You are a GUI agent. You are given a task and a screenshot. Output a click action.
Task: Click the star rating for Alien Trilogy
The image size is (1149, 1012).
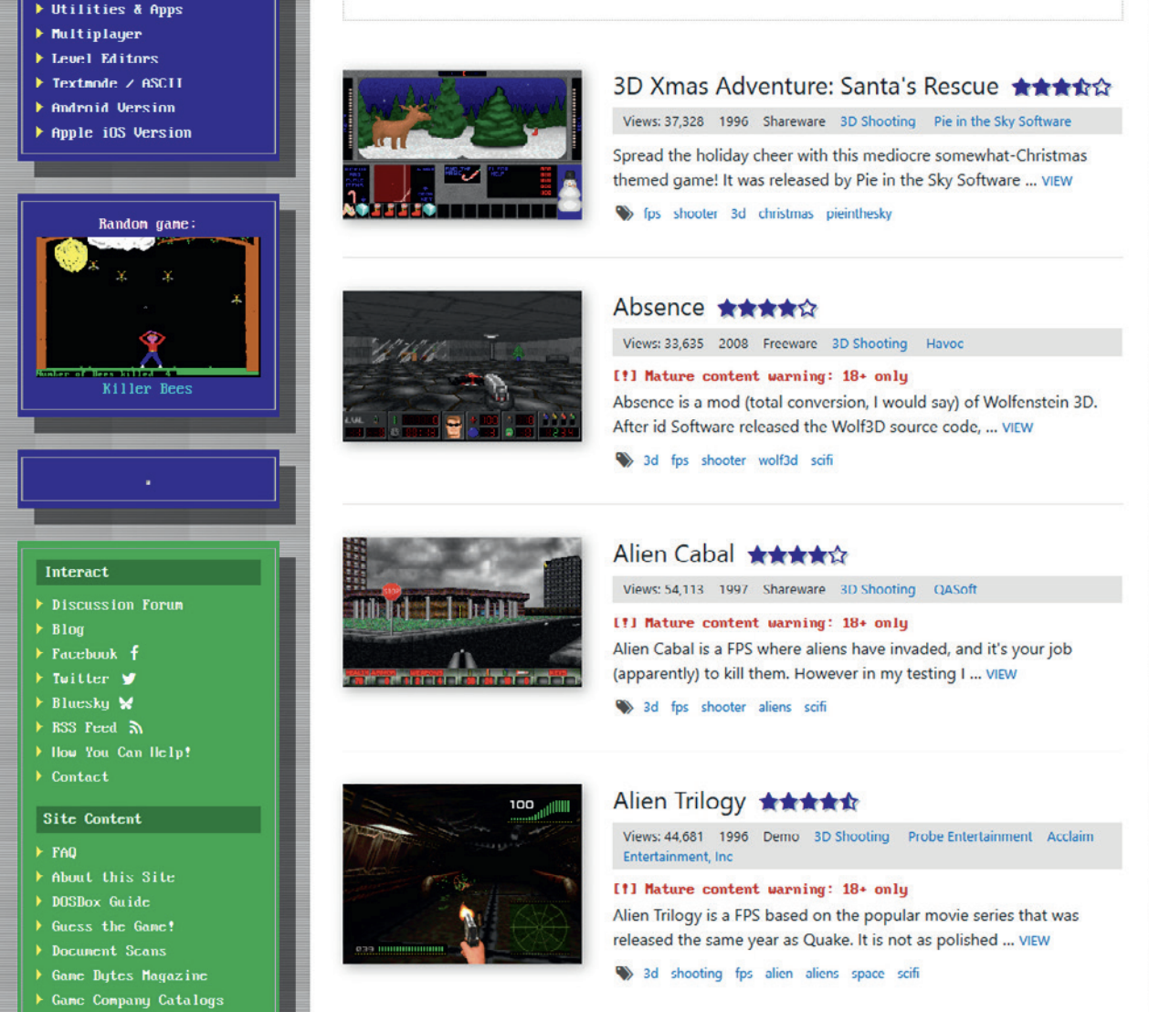coord(809,802)
